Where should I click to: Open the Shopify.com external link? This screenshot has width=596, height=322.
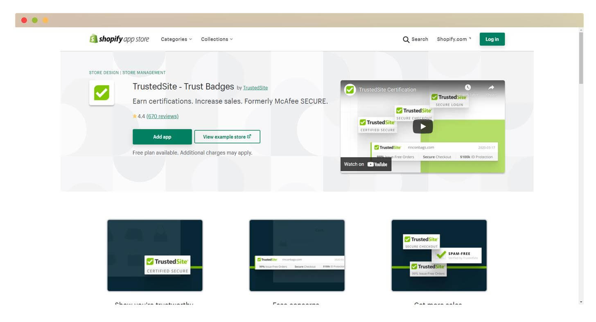[454, 39]
